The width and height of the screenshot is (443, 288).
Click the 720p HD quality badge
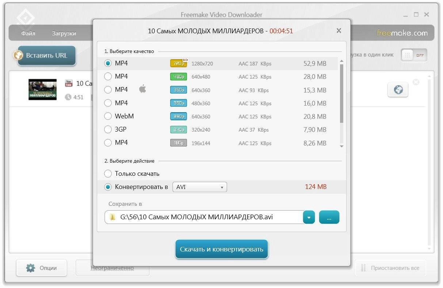[x=179, y=63]
